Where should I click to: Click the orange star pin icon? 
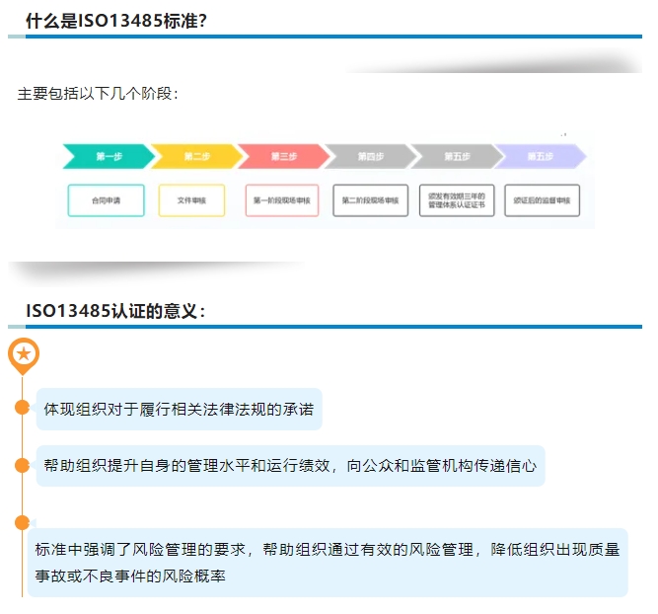tap(23, 354)
